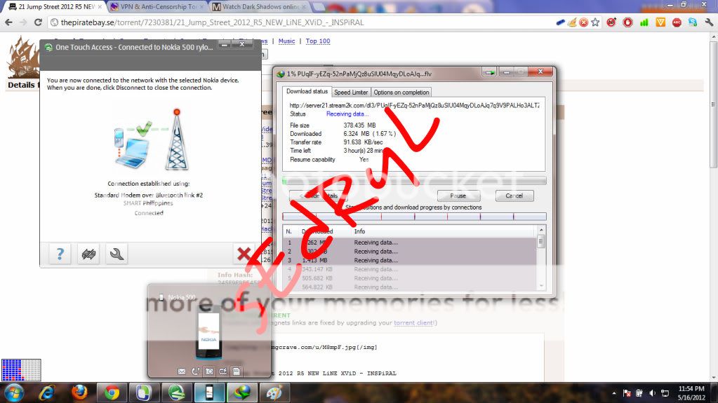Open Internet Download Manager taskbar icon
The width and height of the screenshot is (718, 403).
coord(242,392)
